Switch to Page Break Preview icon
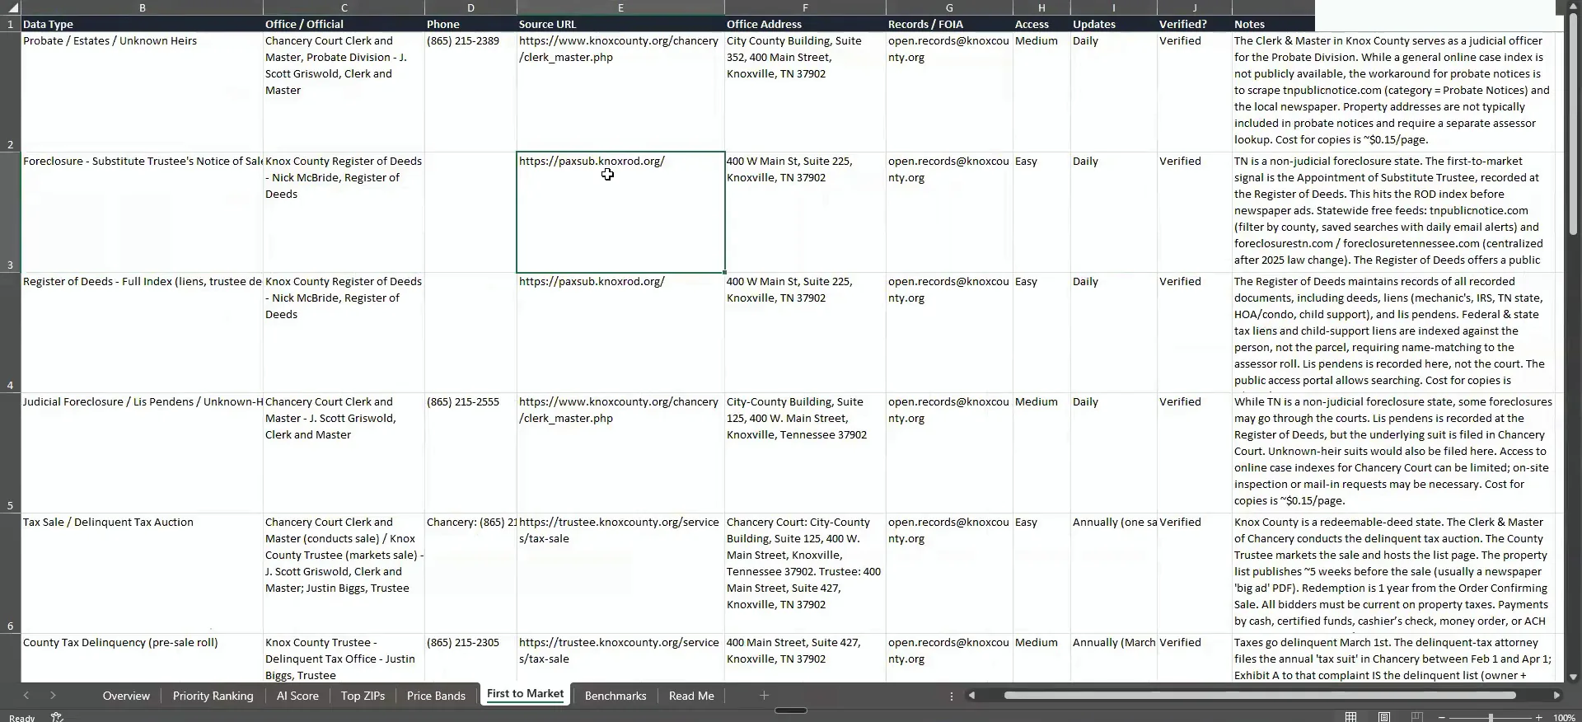 click(x=1417, y=717)
